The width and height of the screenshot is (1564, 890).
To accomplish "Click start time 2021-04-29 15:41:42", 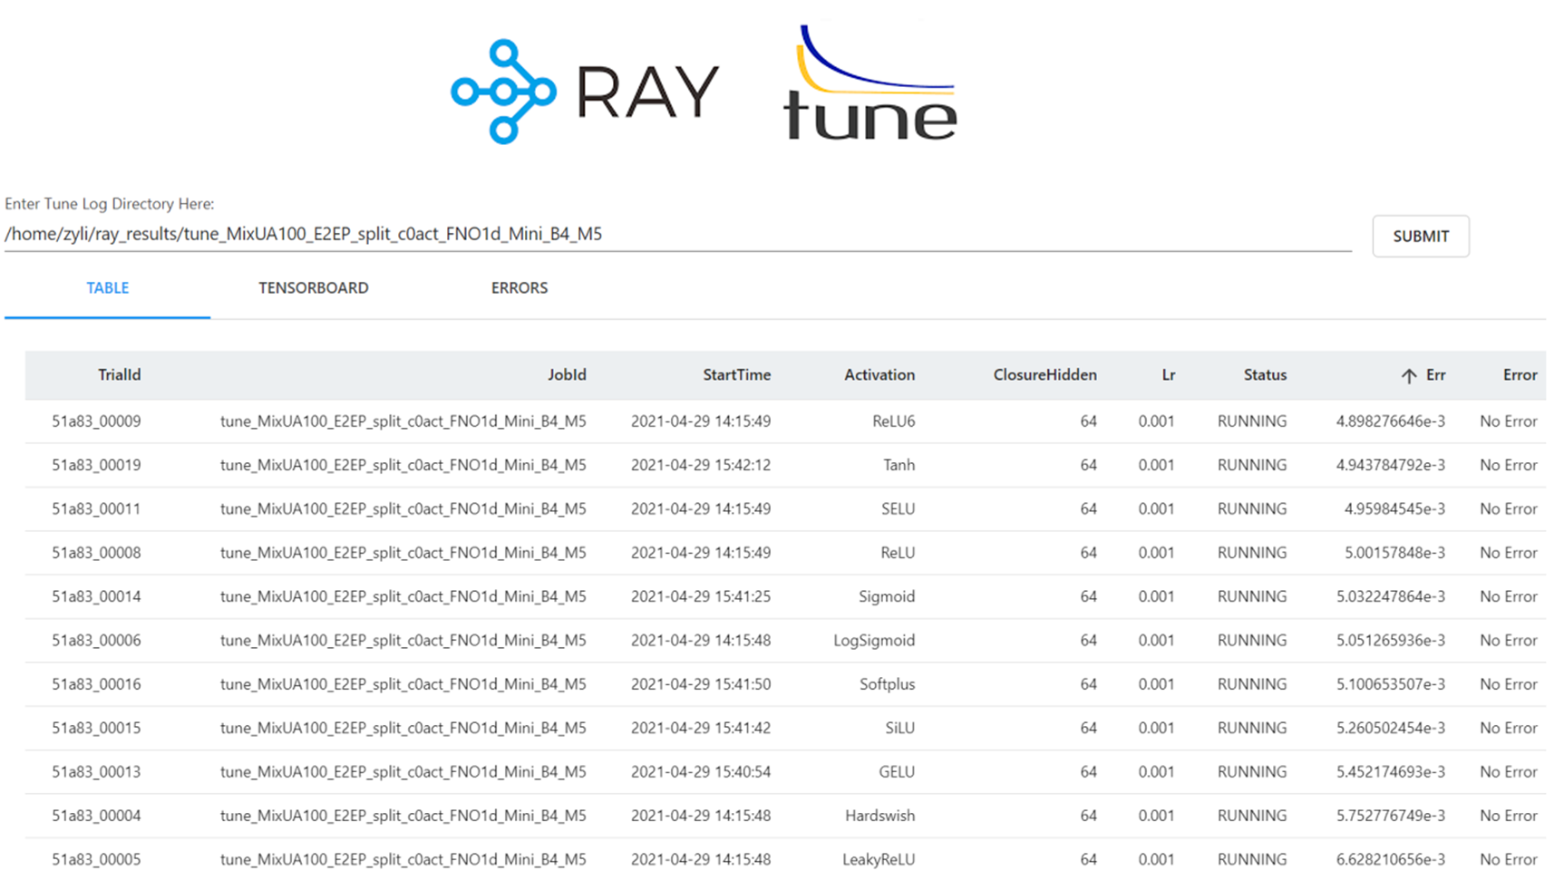I will (701, 728).
